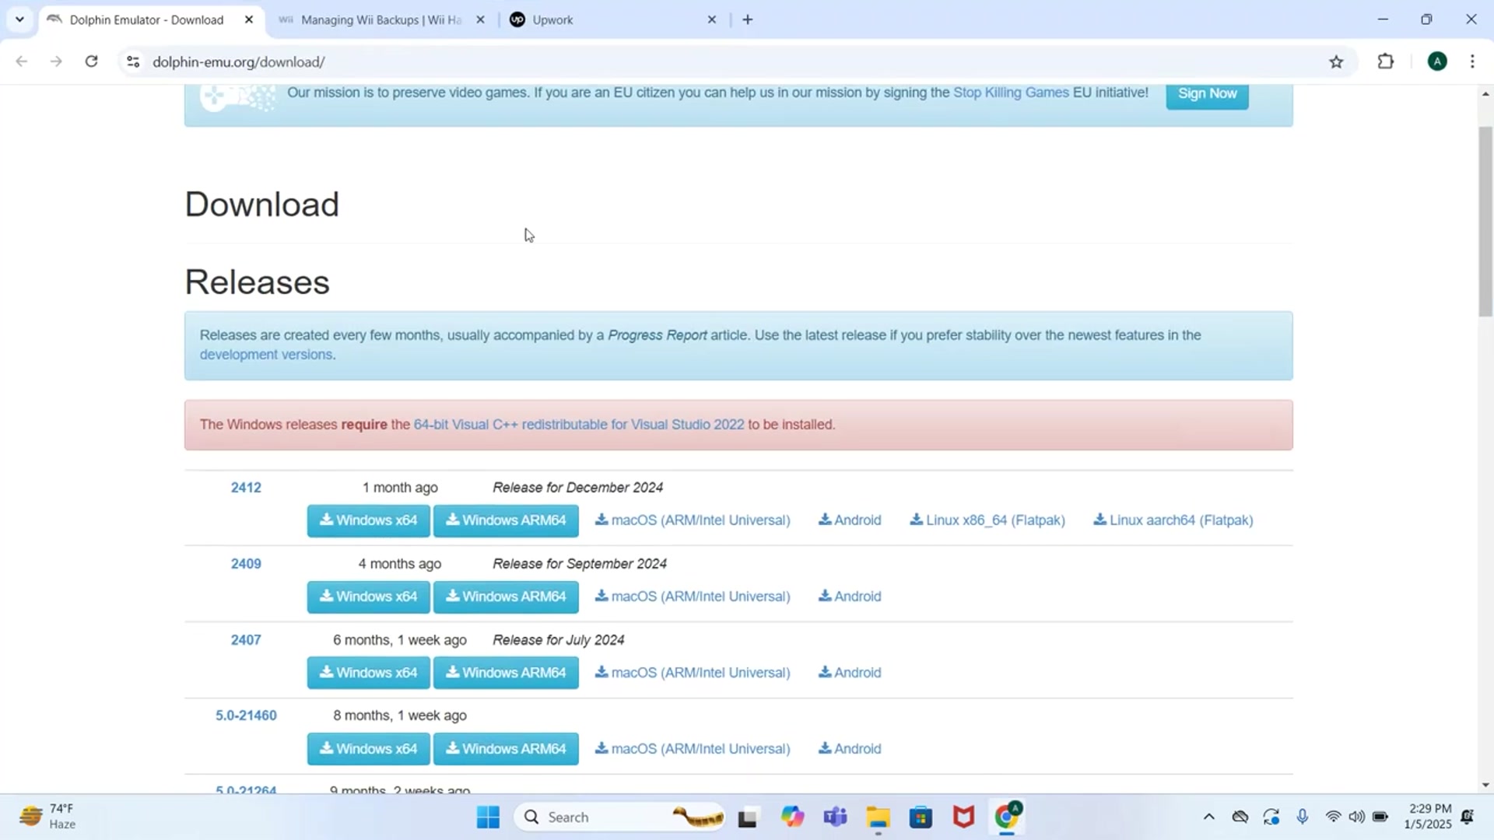
Task: Show hidden system tray icons chevron
Action: [1208, 817]
